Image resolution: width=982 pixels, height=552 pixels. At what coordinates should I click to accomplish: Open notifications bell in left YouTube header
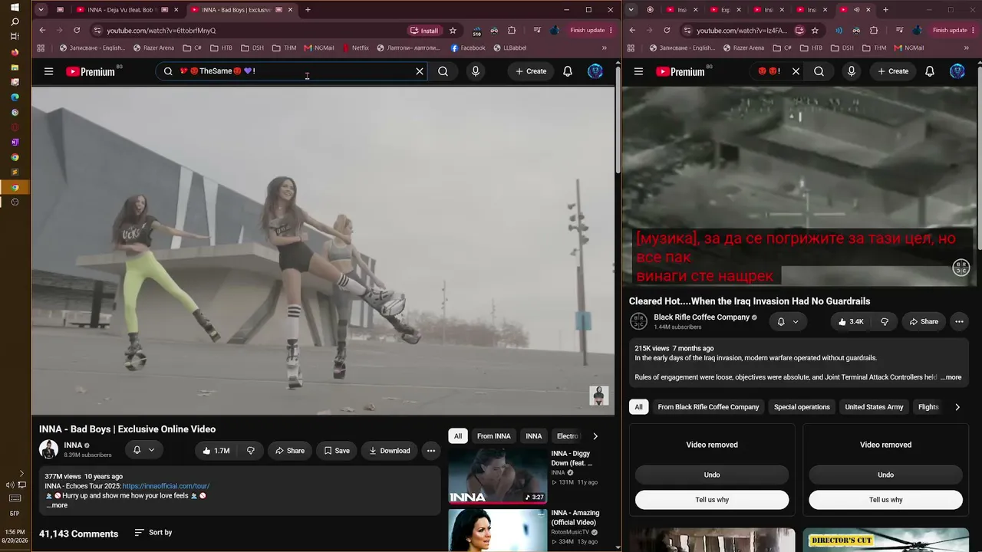coord(568,71)
